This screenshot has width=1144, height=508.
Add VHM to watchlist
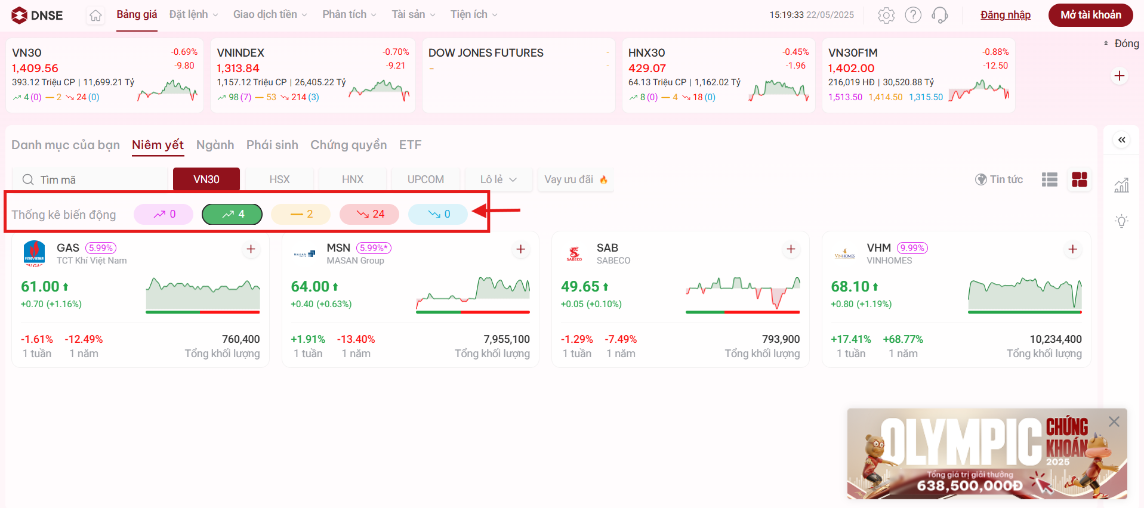point(1073,249)
